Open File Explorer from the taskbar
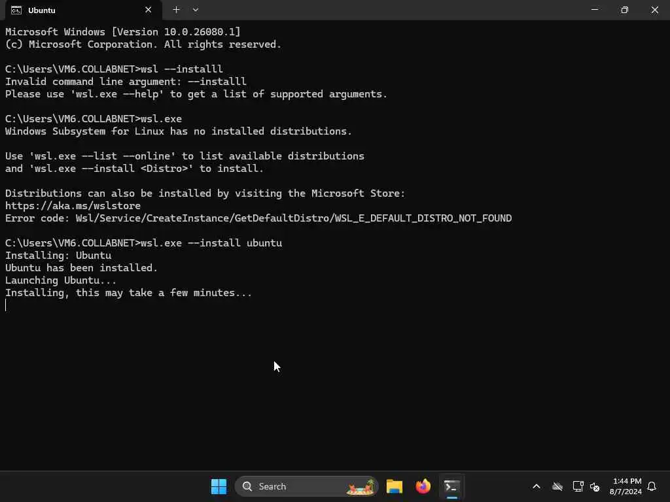670x502 pixels. coord(395,486)
